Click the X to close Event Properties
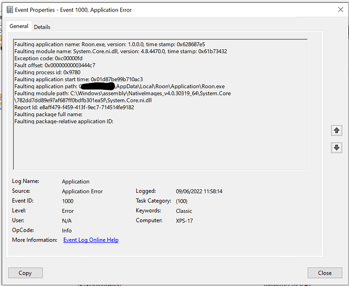Screen dimensions: 349x286 (x=340, y=10)
